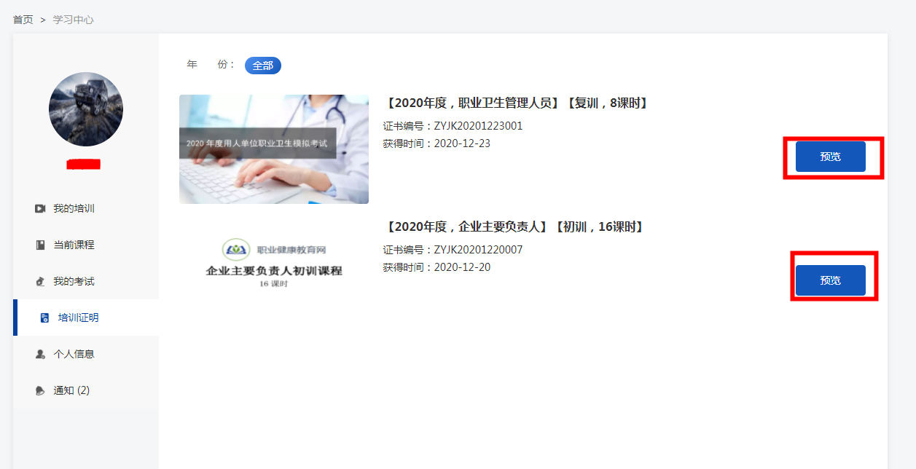
Task: Click the 职业卫生管理人员 复训 8课时 title
Action: pos(517,103)
